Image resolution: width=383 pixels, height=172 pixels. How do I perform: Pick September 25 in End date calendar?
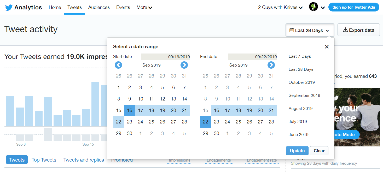(x=239, y=122)
